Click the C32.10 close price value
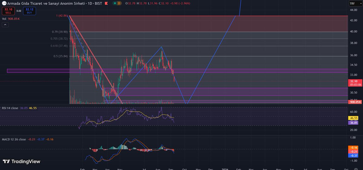 [164, 3]
